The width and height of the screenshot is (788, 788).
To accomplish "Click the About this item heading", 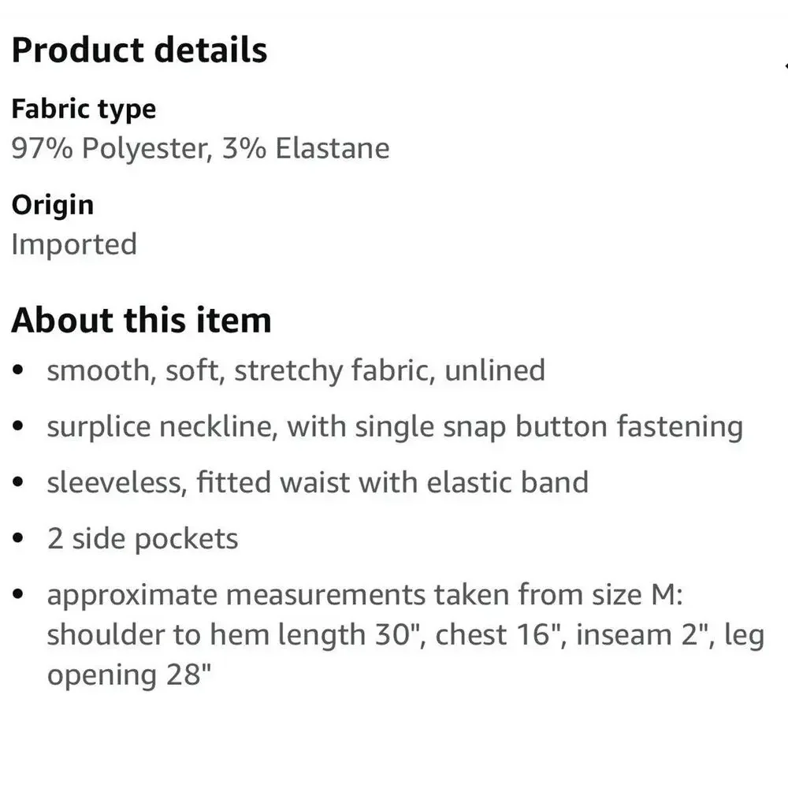I will [141, 321].
